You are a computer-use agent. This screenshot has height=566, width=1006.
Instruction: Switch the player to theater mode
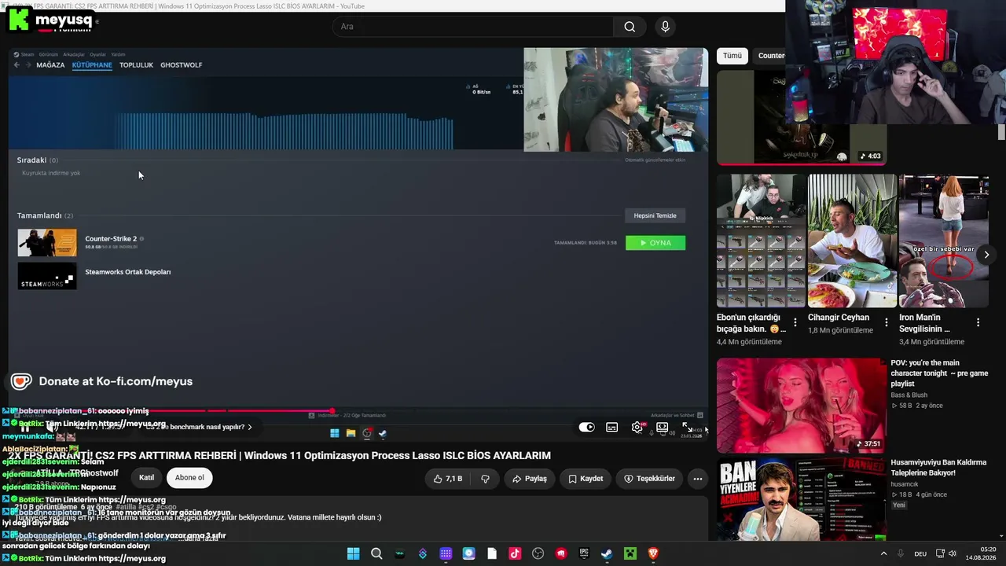663,428
